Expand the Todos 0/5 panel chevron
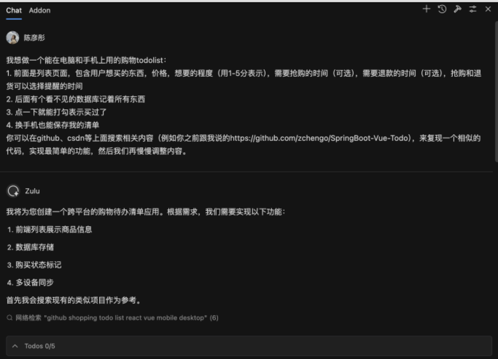The height and width of the screenshot is (359, 498). [x=15, y=346]
